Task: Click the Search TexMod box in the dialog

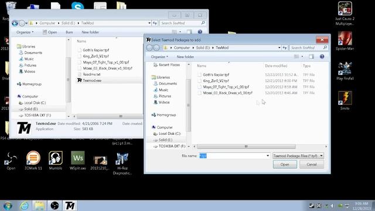Action: [x=309, y=48]
